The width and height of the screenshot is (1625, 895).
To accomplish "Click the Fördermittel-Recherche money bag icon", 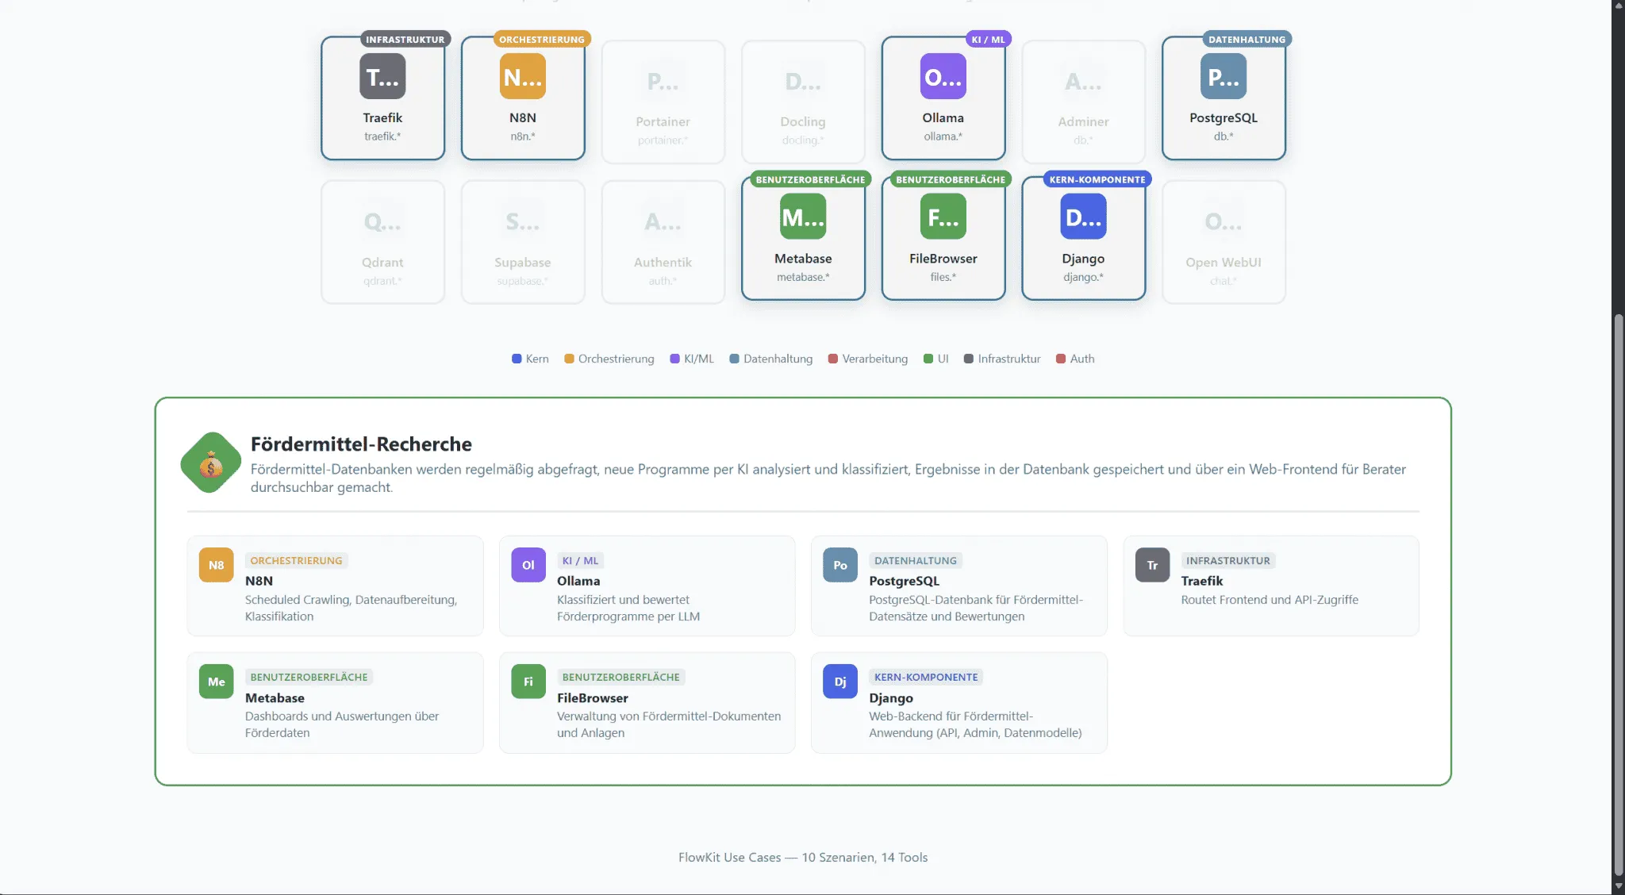I will point(211,463).
